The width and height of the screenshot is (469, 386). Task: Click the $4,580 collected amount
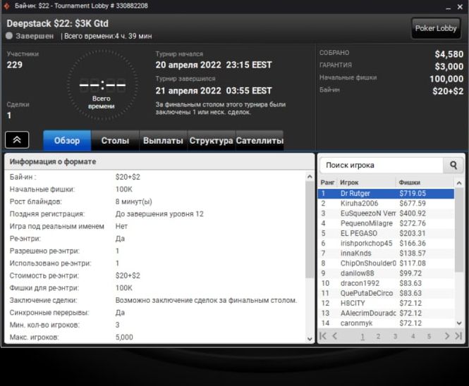click(449, 54)
